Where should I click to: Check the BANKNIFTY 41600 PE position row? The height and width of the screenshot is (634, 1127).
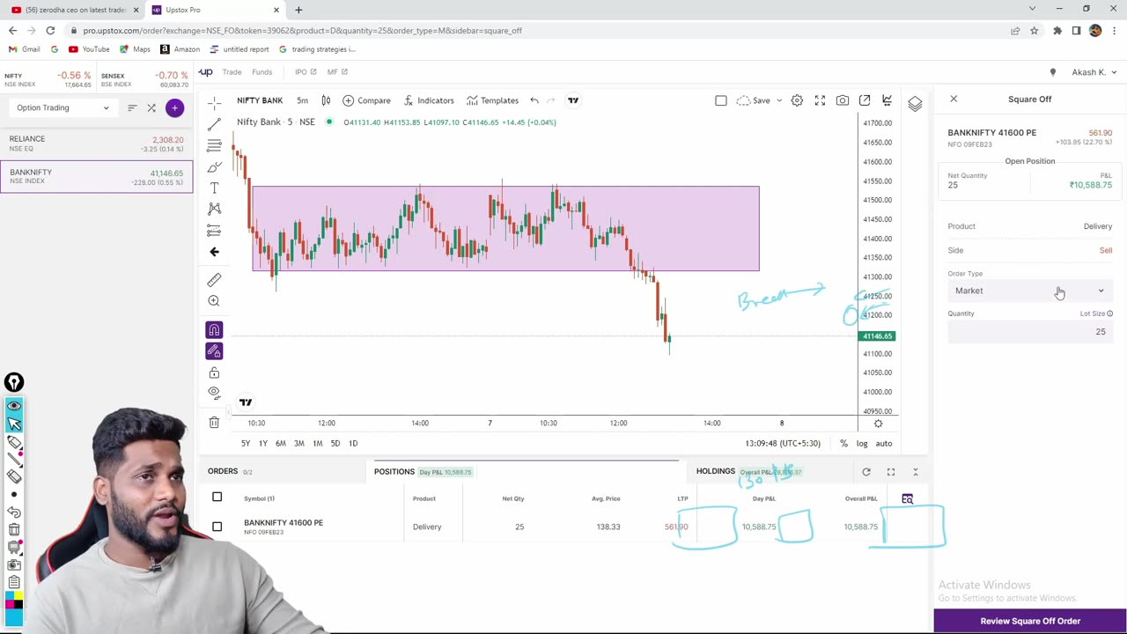[x=217, y=527]
